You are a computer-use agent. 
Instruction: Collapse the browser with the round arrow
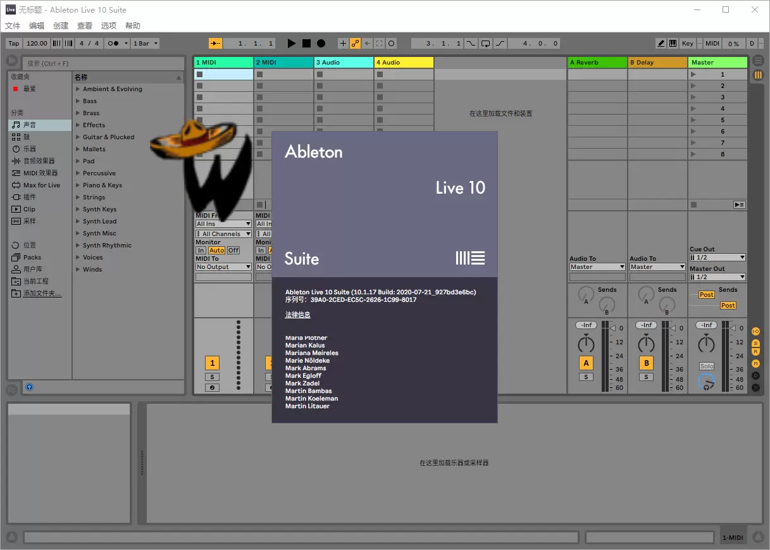12,61
